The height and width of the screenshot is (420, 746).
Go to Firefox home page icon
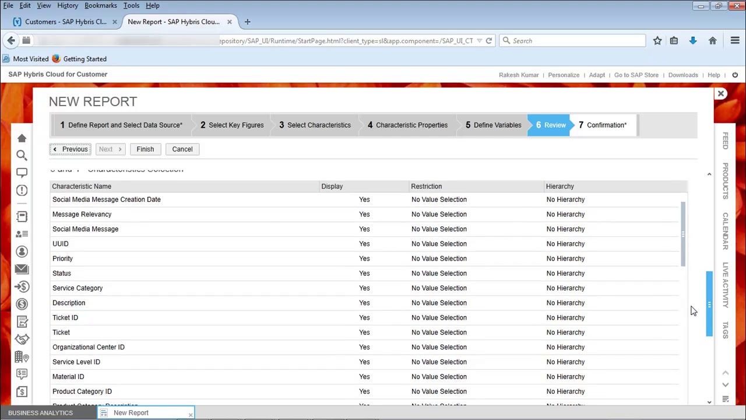coord(712,41)
